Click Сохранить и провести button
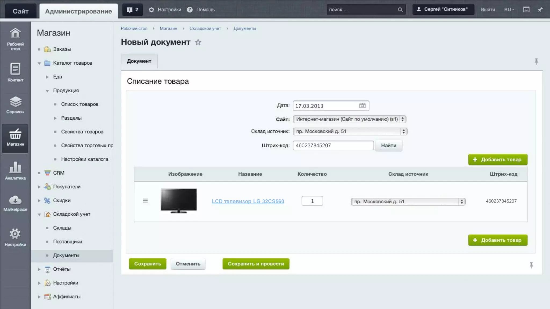The image size is (550, 309). point(256,264)
